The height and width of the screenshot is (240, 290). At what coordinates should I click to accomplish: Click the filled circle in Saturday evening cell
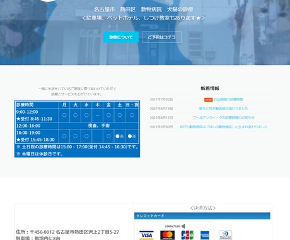pyautogui.click(x=117, y=136)
